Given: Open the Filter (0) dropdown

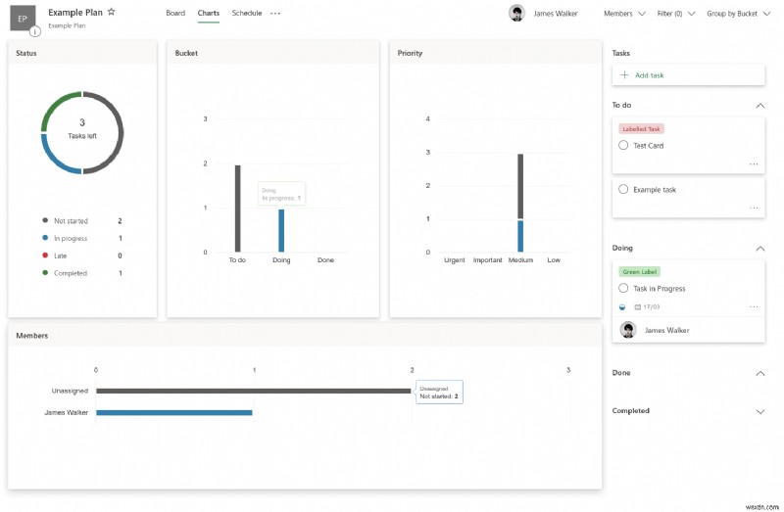Looking at the screenshot, I should (x=676, y=14).
